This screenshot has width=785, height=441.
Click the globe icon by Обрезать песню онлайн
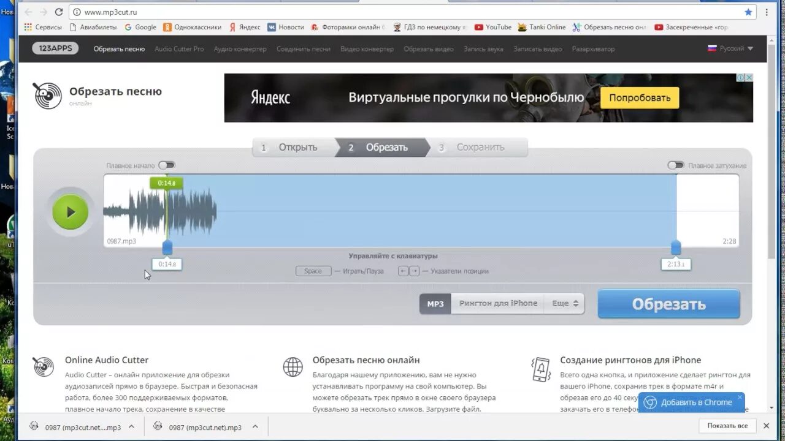coord(293,367)
